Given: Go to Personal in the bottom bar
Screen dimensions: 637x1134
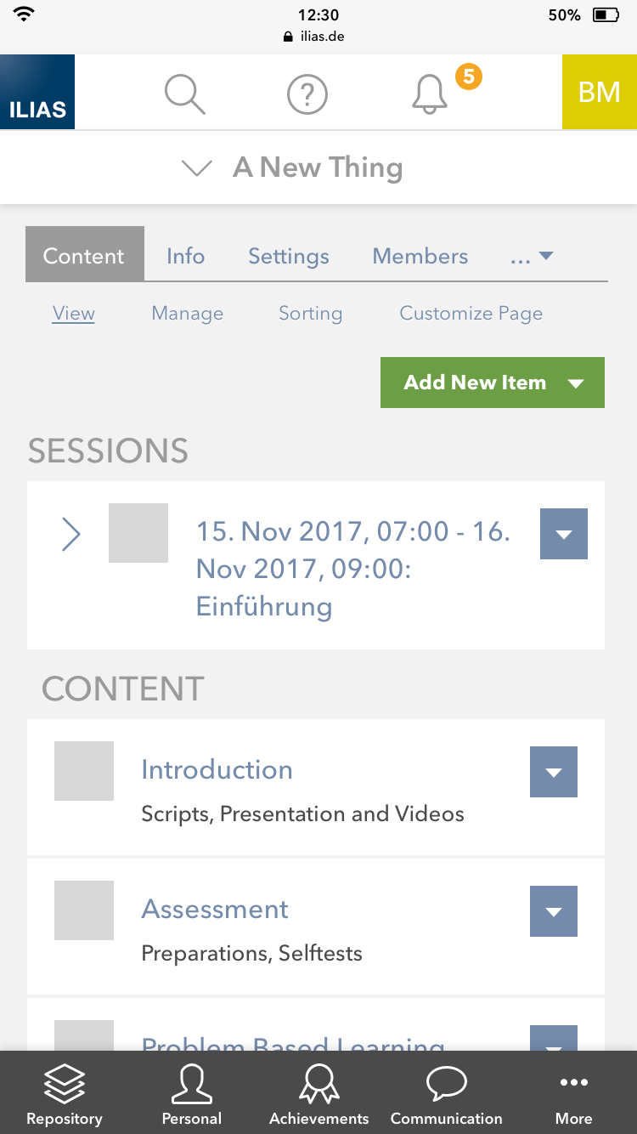Looking at the screenshot, I should coord(192,1095).
